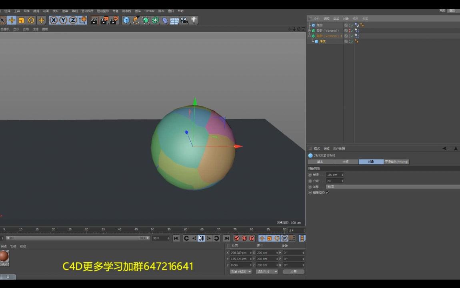The height and width of the screenshot is (288, 460).
Task: Select the sculpt material thumbnail
Action: click(4, 256)
